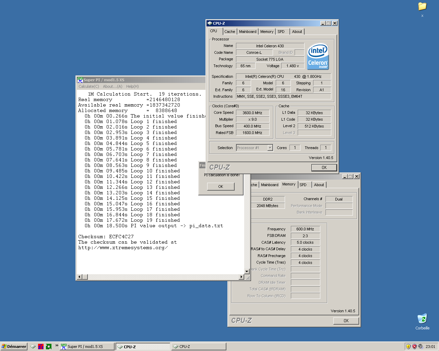The height and width of the screenshot is (351, 439).
Task: Click the Super PI horizontal scrollbar thumb
Action: [x=85, y=277]
